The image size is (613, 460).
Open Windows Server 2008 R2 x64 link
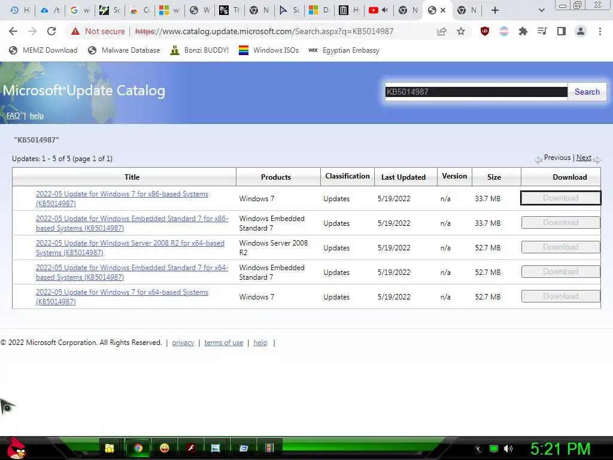pyautogui.click(x=130, y=248)
